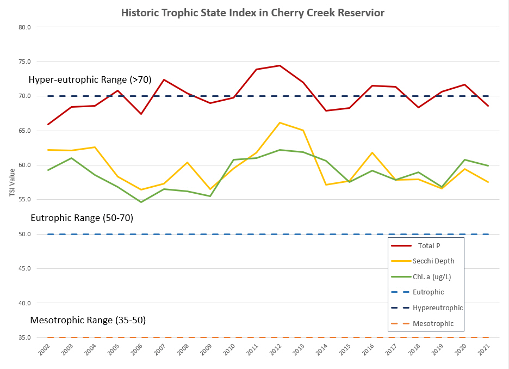Click the 'Chl. a (ug/L)' legend entry
The width and height of the screenshot is (509, 369).
pos(432,276)
